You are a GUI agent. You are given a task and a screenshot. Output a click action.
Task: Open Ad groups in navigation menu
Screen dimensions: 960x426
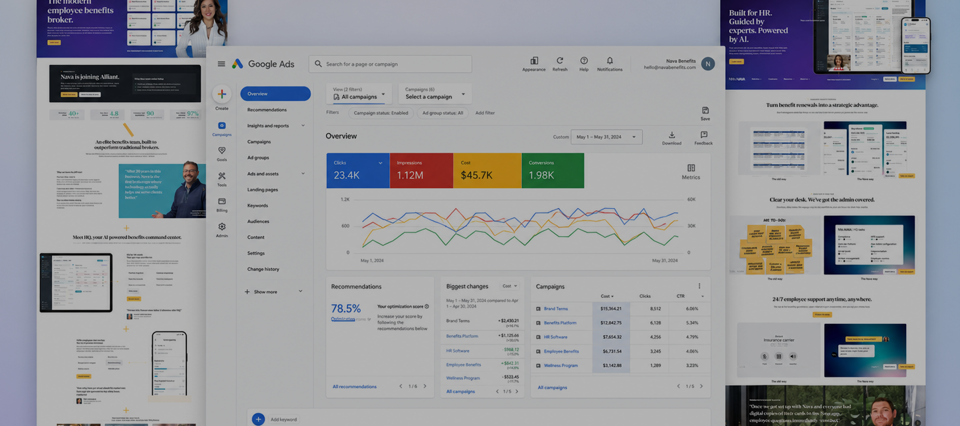[258, 158]
